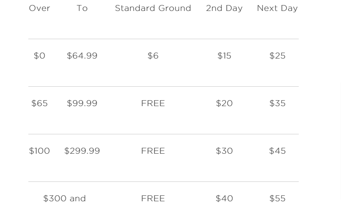Click the Next Day column header
Viewport: 341px width, 208px height.
277,8
